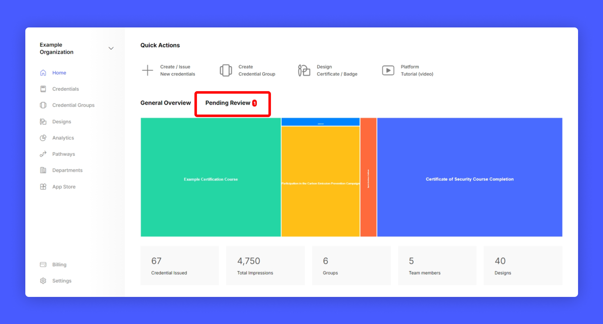Click the Home house icon in sidebar
Screen dimensions: 603x324
(43, 73)
